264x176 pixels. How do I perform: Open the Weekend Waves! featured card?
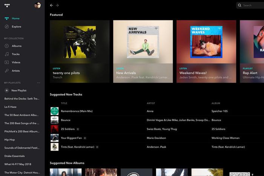pyautogui.click(x=206, y=52)
